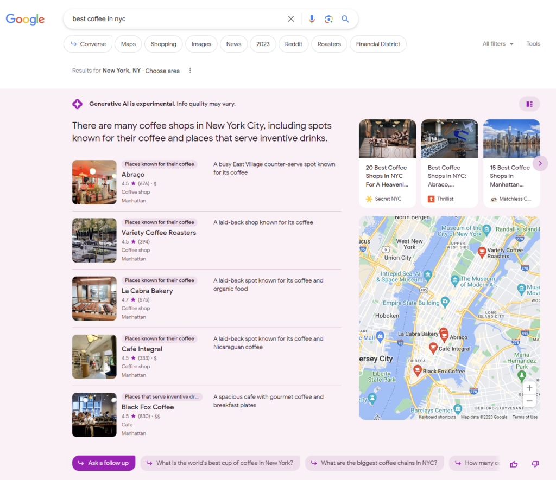Click the La Cabra Bakery photo
The image size is (556, 480).
pos(94,298)
